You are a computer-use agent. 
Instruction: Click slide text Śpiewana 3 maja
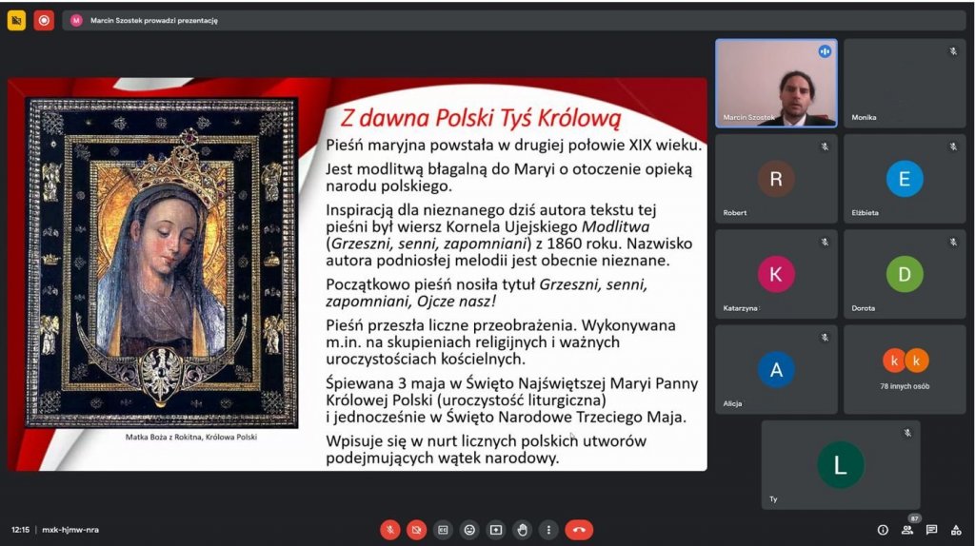coord(511,400)
